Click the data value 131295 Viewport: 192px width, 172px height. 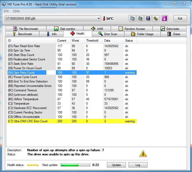coord(109,90)
